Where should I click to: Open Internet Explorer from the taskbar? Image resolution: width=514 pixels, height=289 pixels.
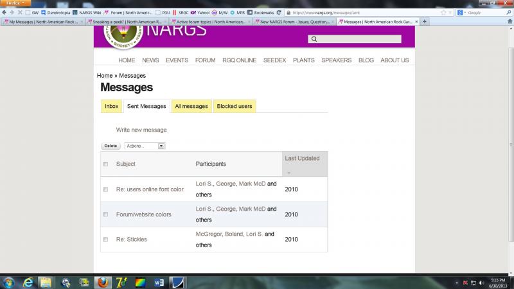point(28,281)
